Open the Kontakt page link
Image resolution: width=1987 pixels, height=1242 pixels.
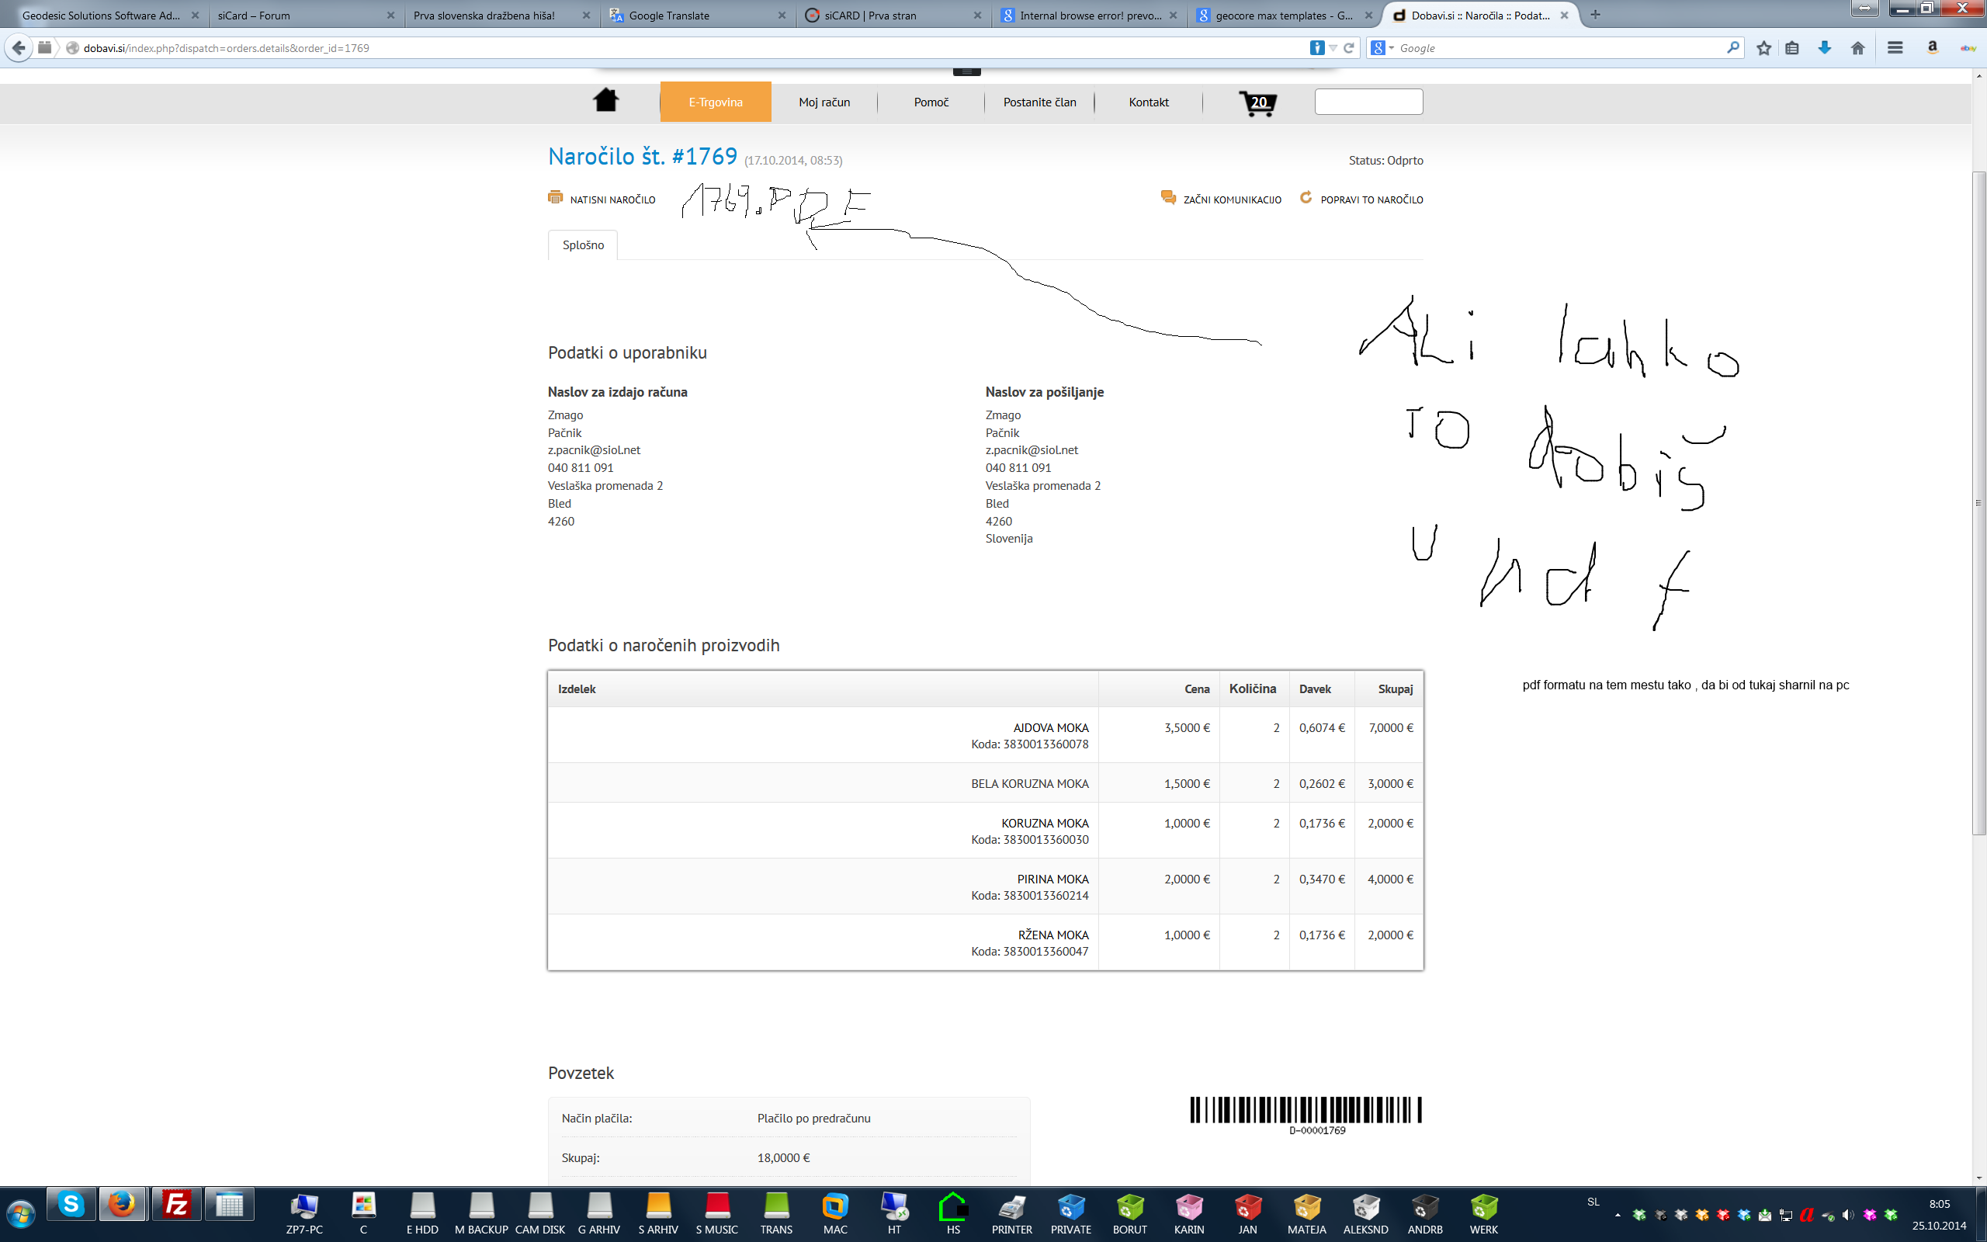1148,102
